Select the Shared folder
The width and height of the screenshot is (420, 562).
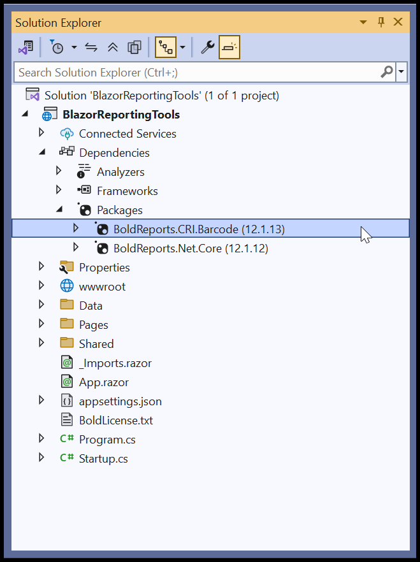pyautogui.click(x=96, y=343)
